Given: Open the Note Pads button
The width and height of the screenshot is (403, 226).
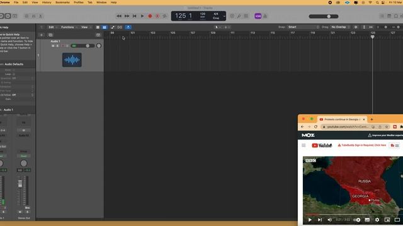Looking at the screenshot, I should coord(389,16).
